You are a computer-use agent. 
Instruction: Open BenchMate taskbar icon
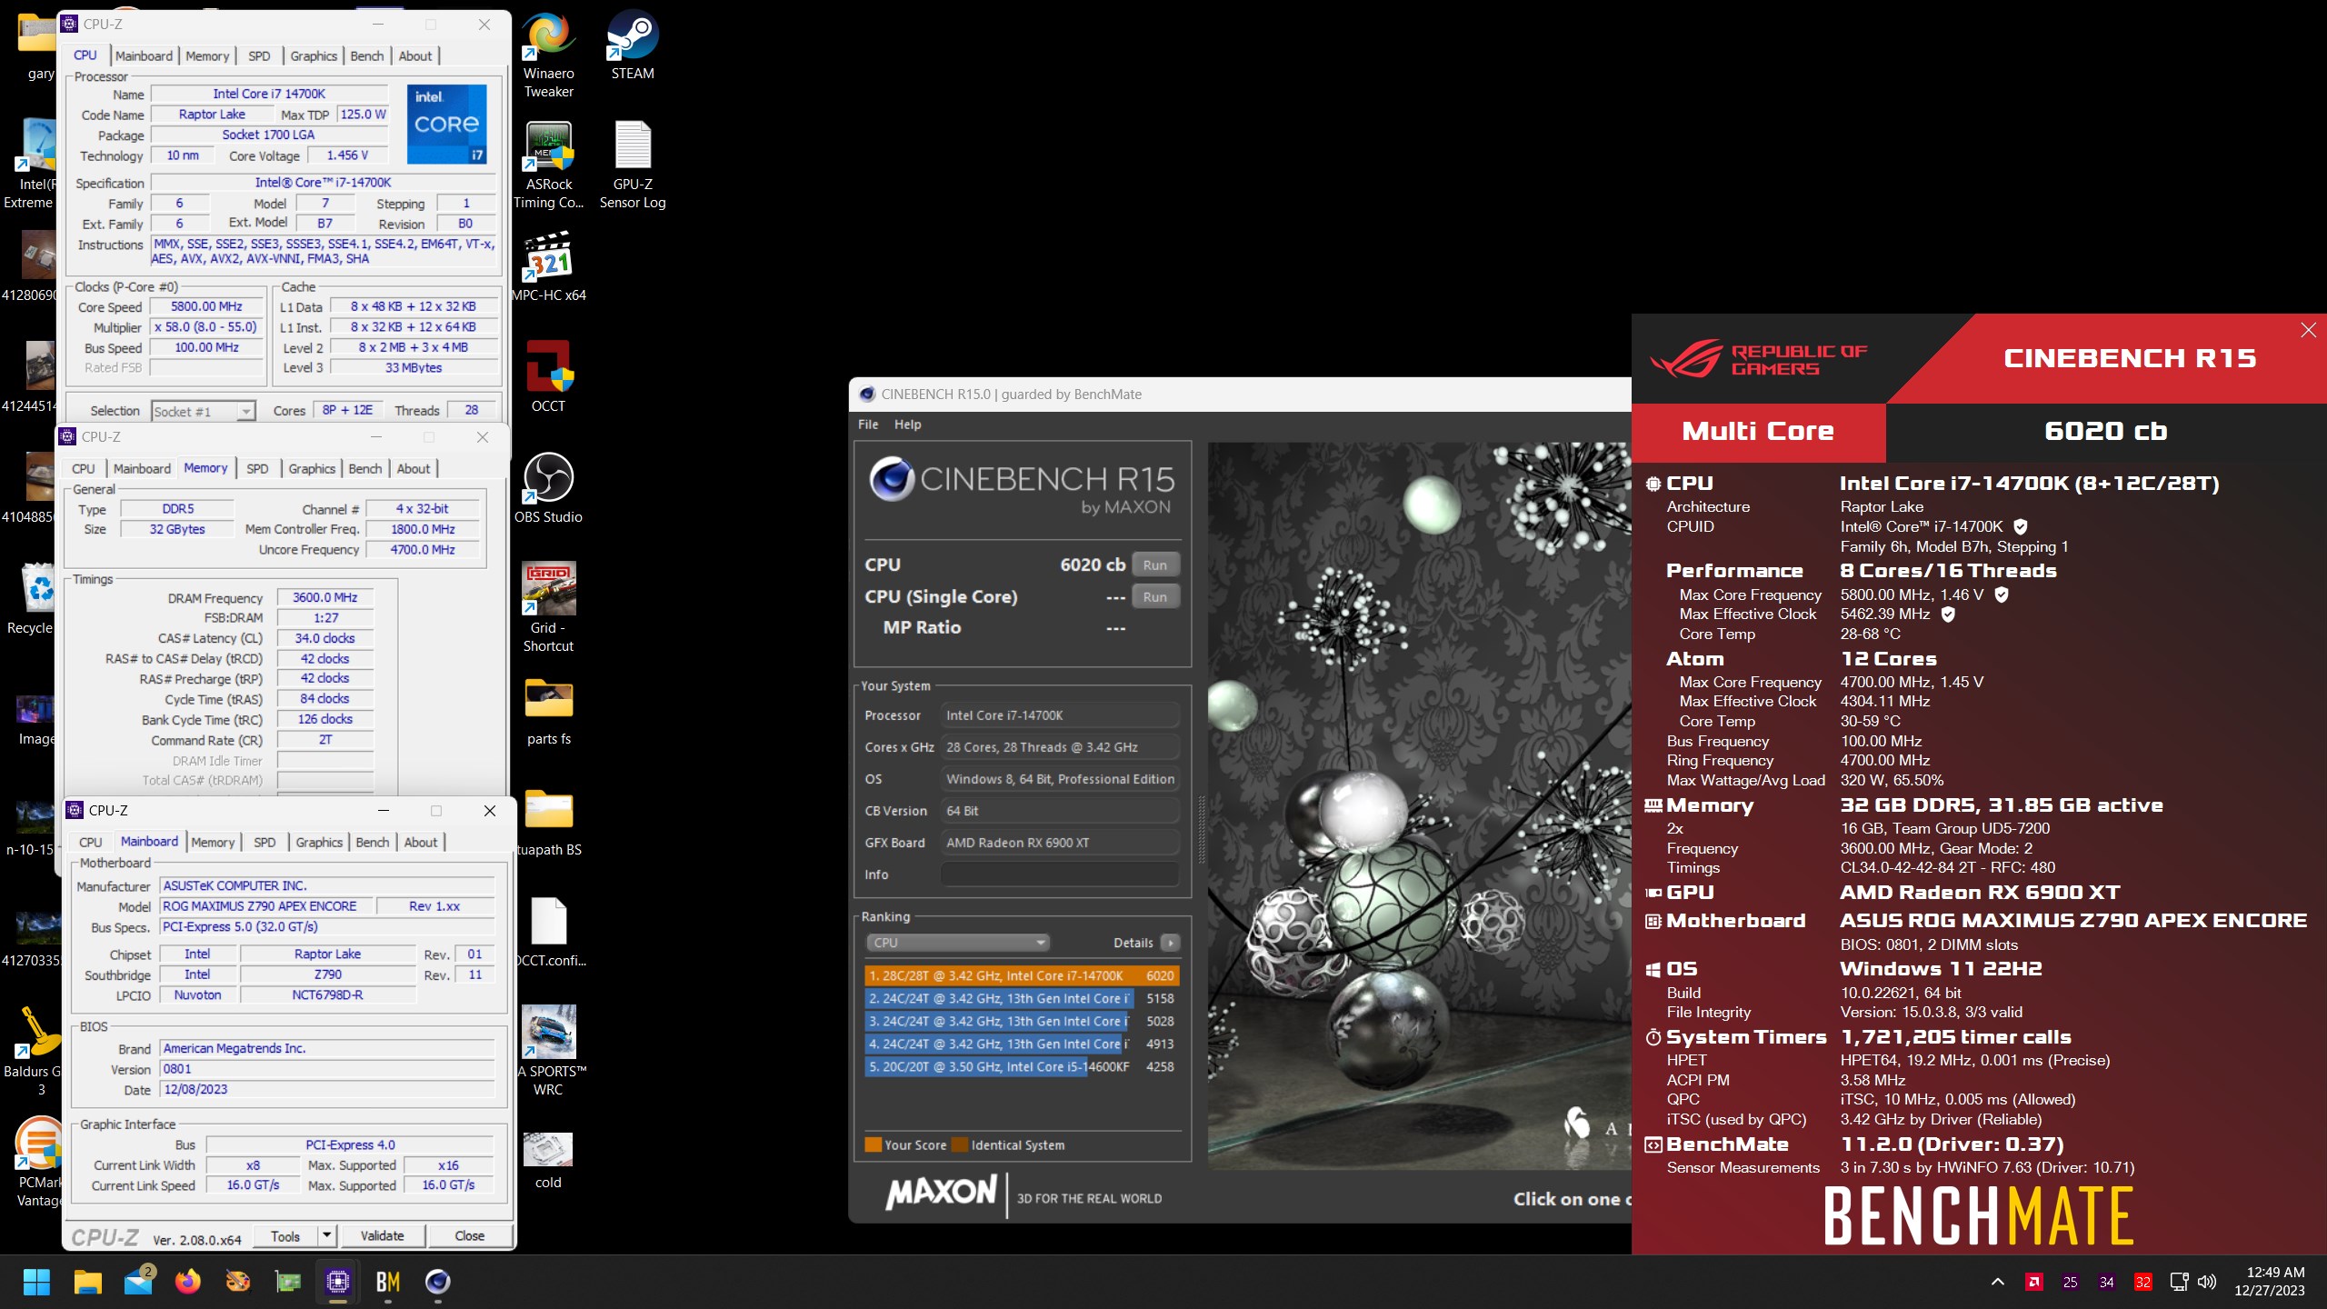tap(388, 1282)
